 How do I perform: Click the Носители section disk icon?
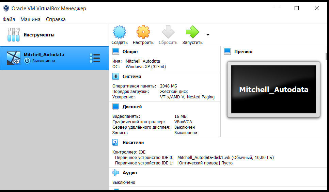point(115,142)
